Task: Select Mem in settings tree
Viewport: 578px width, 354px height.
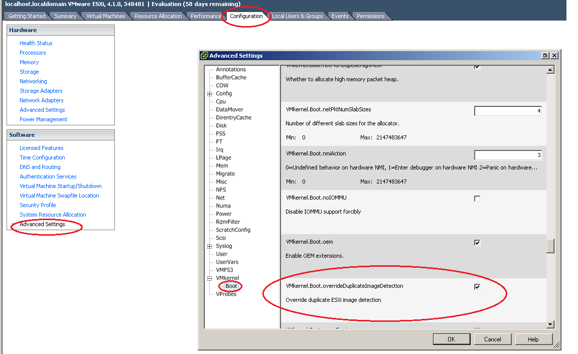Action: point(222,166)
